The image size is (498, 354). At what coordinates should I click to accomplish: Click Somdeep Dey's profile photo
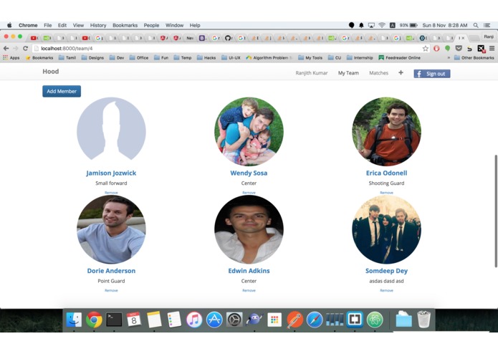pos(386,229)
